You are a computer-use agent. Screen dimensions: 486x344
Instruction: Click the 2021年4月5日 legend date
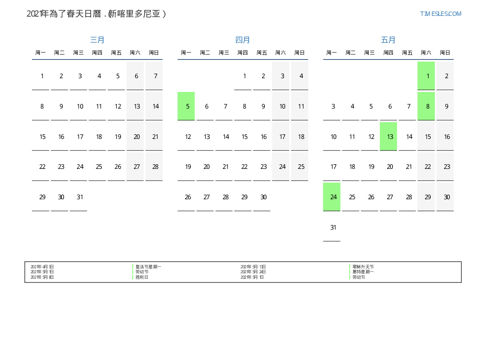(x=42, y=267)
